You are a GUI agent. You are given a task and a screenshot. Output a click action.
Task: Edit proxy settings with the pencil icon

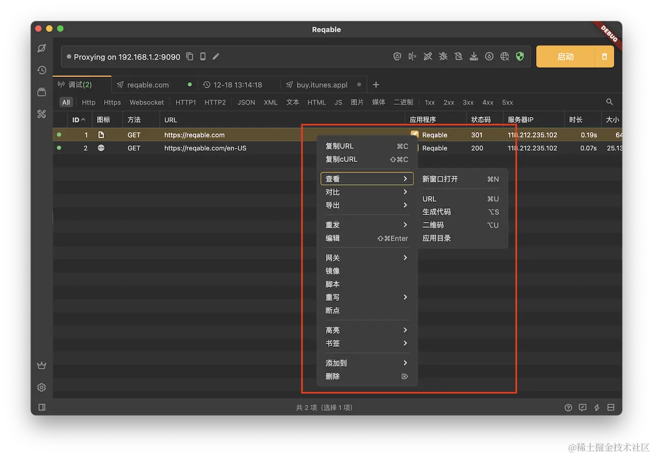point(216,57)
